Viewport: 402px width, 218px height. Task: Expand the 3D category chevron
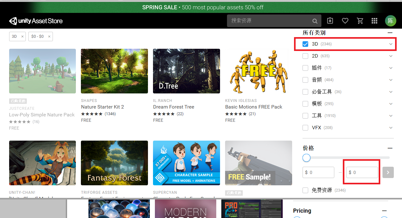(x=391, y=44)
